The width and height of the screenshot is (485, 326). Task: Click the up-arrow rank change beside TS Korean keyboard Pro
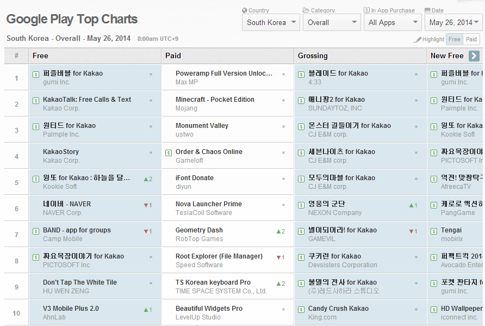click(281, 284)
